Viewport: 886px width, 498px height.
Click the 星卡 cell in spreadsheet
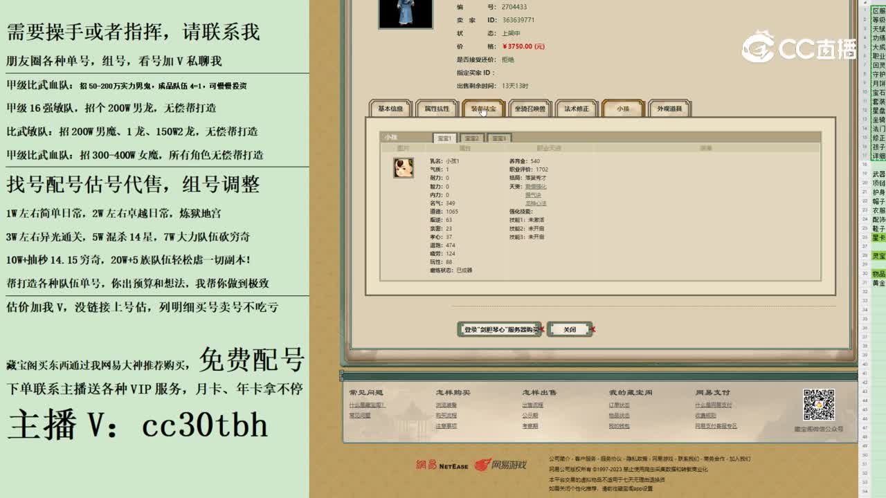[878, 238]
